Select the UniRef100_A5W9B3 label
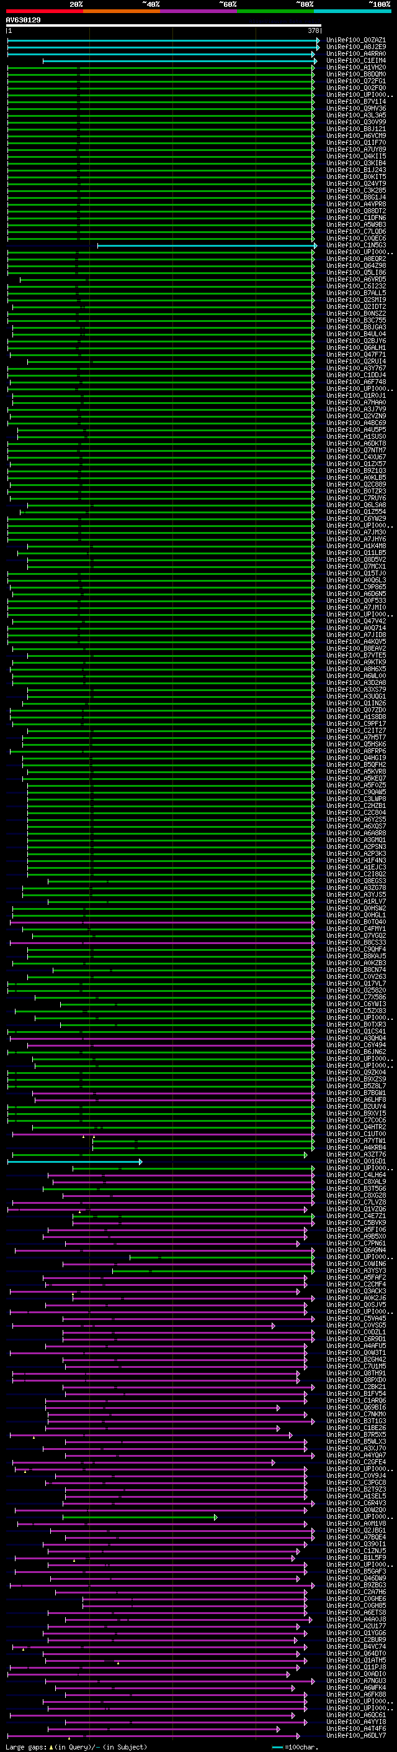Screen dimensions: 397x1752 click(356, 224)
